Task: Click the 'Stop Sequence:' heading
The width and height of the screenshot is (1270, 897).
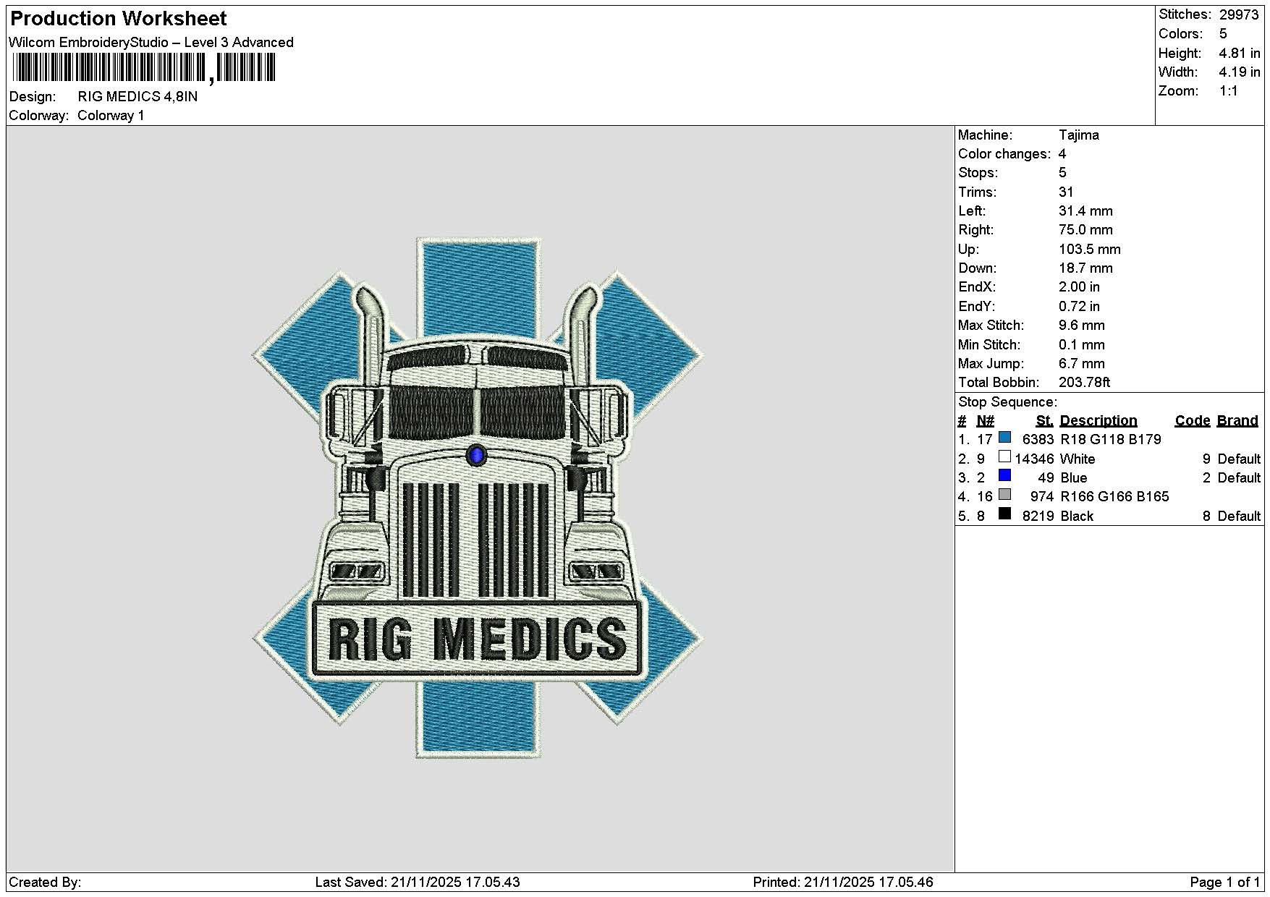Action: click(1007, 401)
